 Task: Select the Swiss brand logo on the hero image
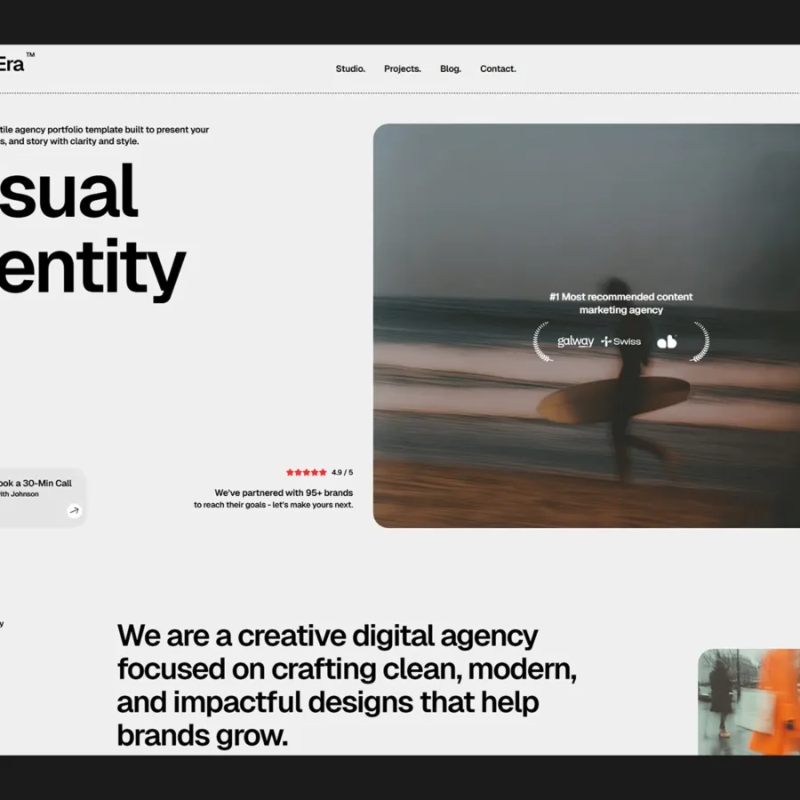tap(621, 340)
